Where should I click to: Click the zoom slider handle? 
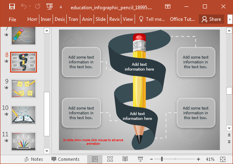[x=162, y=159]
